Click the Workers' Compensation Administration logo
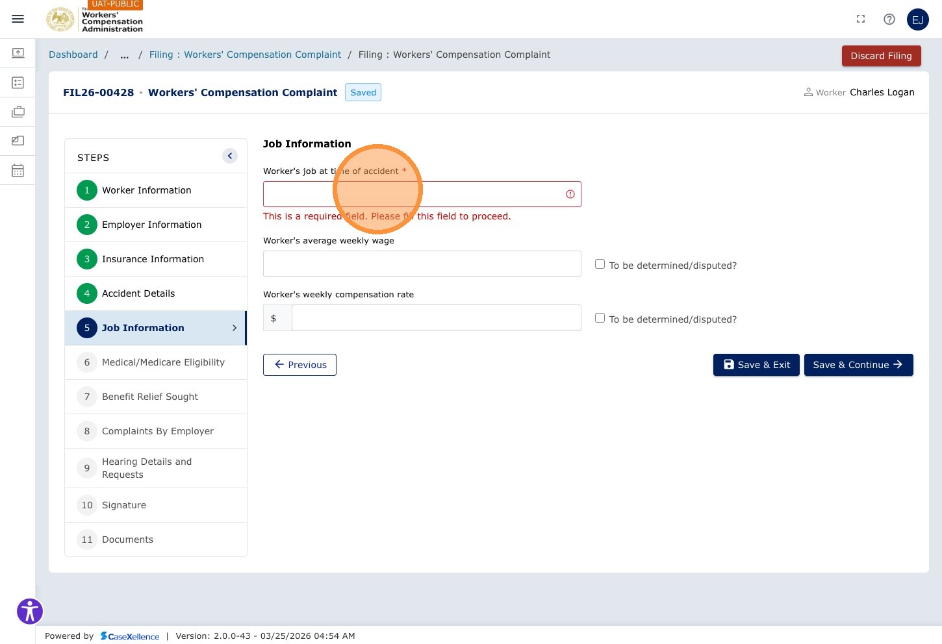The height and width of the screenshot is (644, 942). click(95, 19)
